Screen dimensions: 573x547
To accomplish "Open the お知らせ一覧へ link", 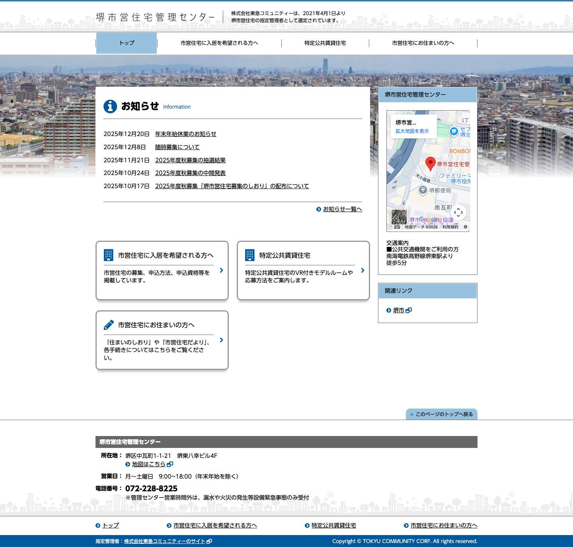I will click(342, 209).
